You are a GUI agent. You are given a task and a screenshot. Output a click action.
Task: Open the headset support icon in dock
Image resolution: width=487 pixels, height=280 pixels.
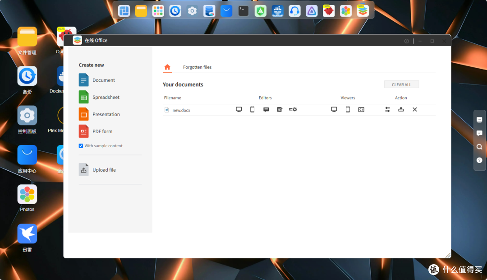[295, 11]
